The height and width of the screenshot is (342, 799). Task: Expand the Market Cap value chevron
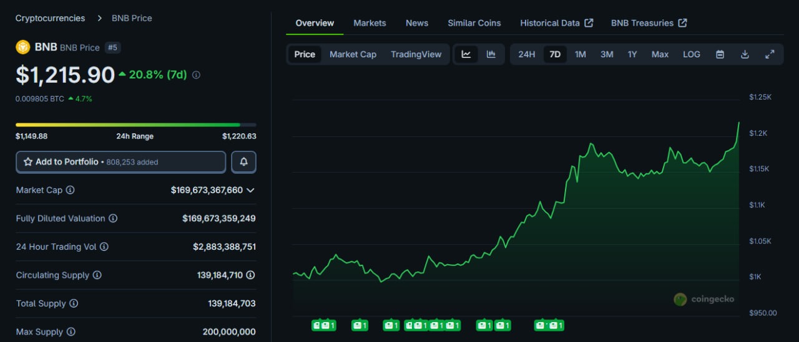(250, 190)
